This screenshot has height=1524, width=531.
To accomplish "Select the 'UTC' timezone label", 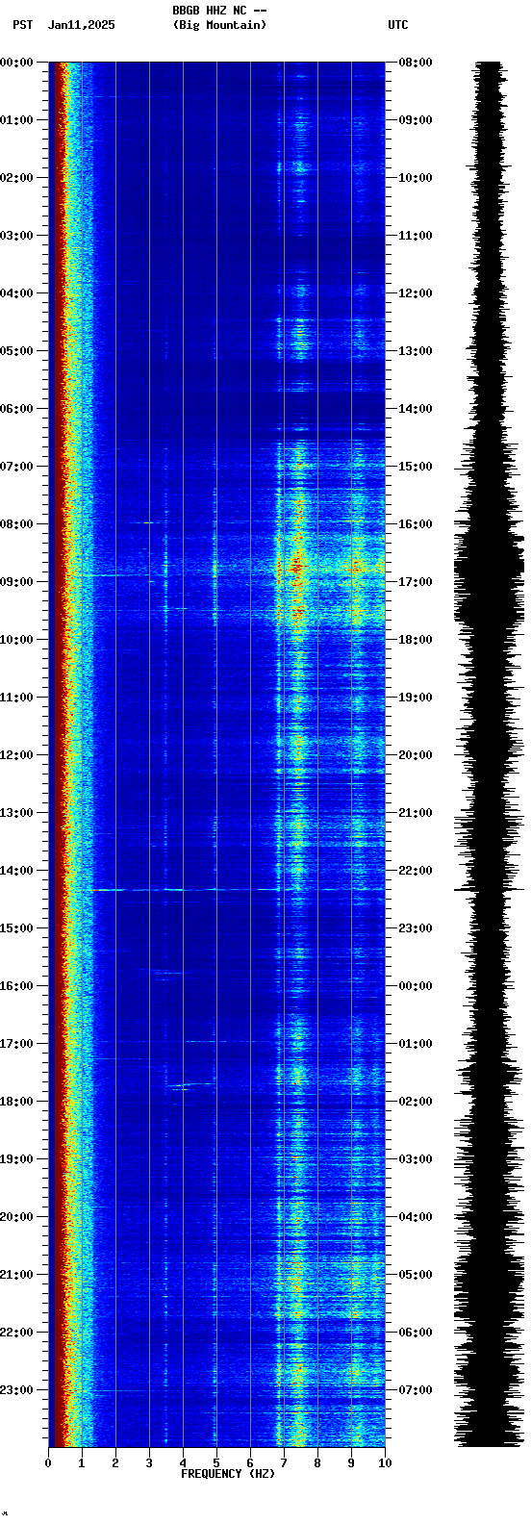I will pyautogui.click(x=398, y=25).
